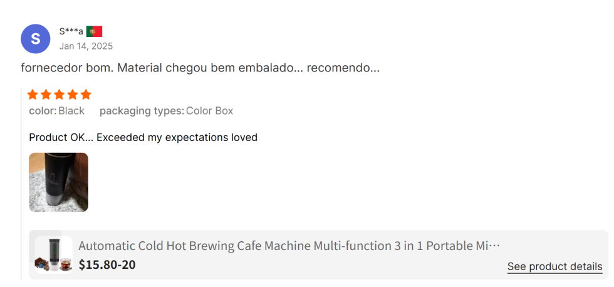Open the Automatic Cold Hot Brewing product title
Image resolution: width=614 pixels, height=287 pixels.
click(x=289, y=246)
